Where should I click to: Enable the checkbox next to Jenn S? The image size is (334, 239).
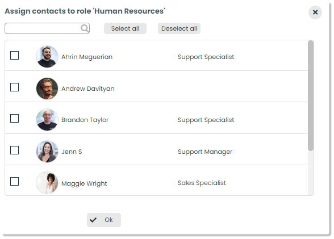pos(15,150)
